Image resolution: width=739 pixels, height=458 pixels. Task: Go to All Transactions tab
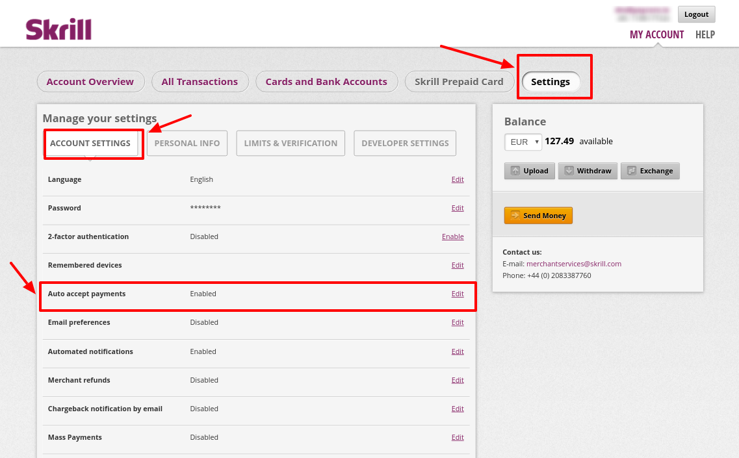(x=200, y=81)
